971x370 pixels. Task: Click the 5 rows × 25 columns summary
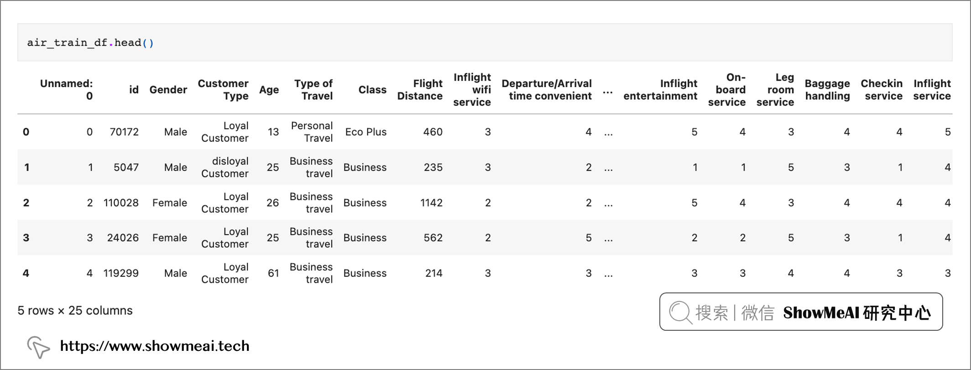point(75,311)
